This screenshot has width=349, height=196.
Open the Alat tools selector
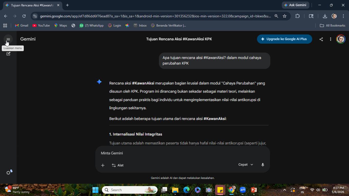[x=118, y=165]
